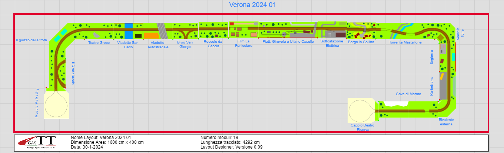Select the Torrente Mastallone label

tap(405, 42)
